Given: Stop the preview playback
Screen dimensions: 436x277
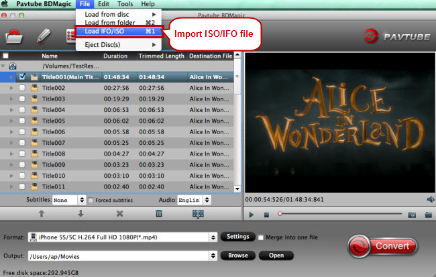Looking at the screenshot, I should point(266,215).
